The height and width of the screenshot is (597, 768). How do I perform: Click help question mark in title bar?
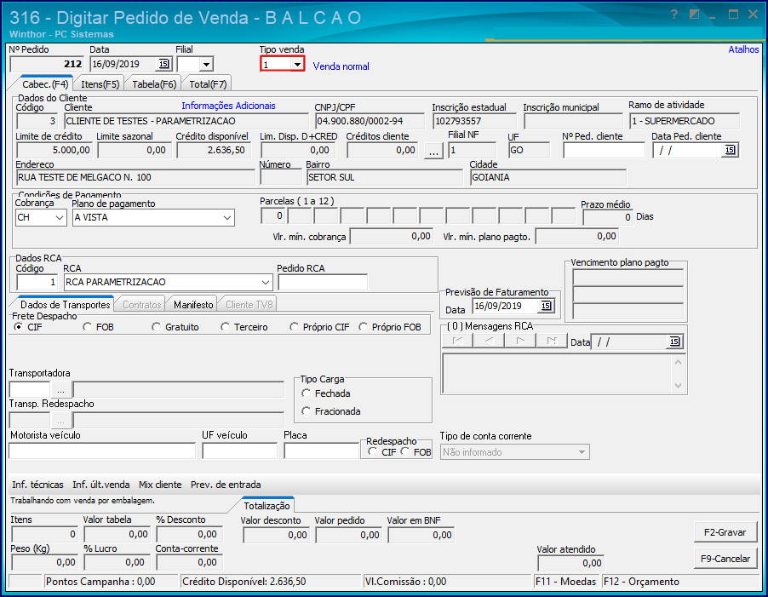[674, 14]
